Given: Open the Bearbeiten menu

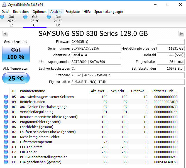Looking at the screenshot, I should tap(21, 12).
